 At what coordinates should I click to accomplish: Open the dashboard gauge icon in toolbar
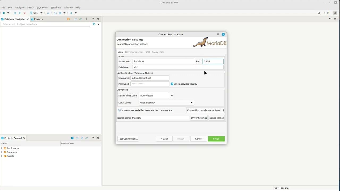[55, 13]
